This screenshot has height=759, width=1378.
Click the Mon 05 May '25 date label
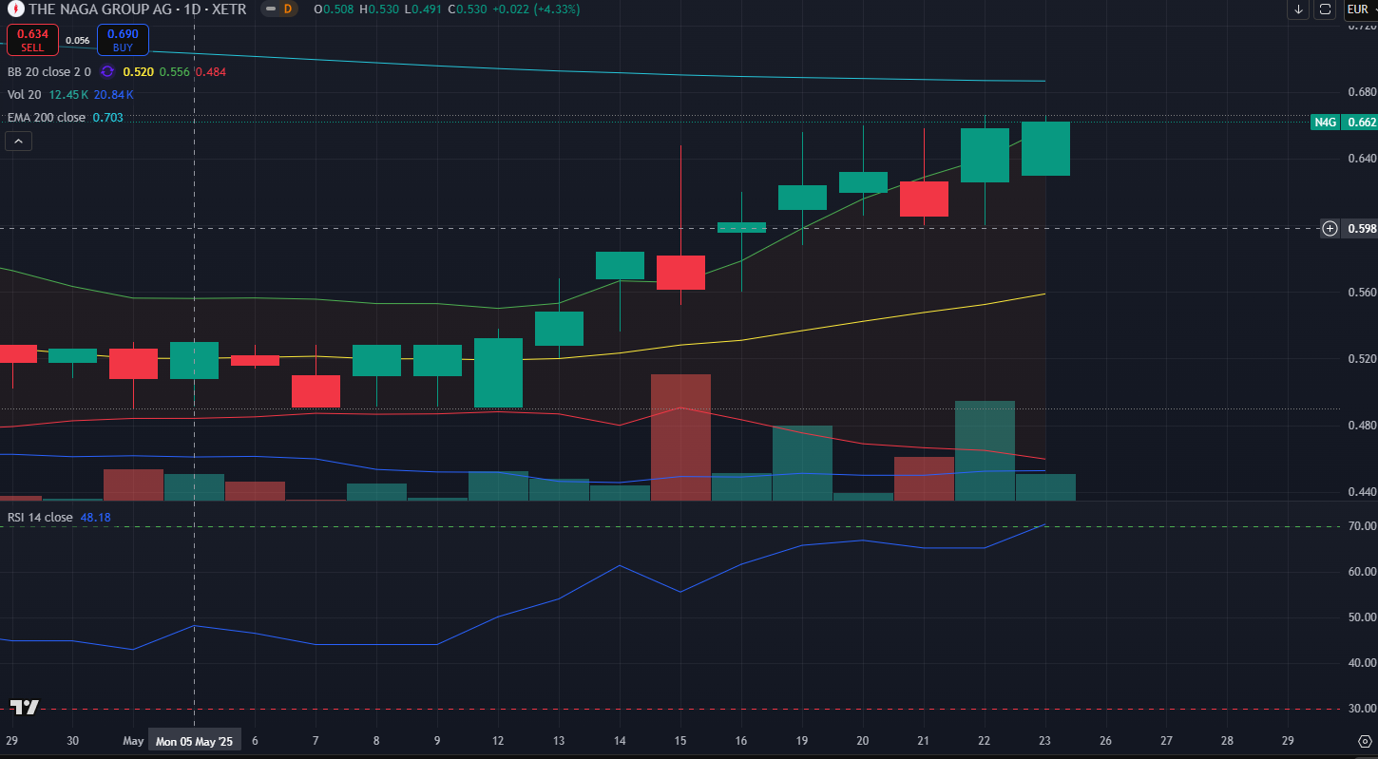195,741
